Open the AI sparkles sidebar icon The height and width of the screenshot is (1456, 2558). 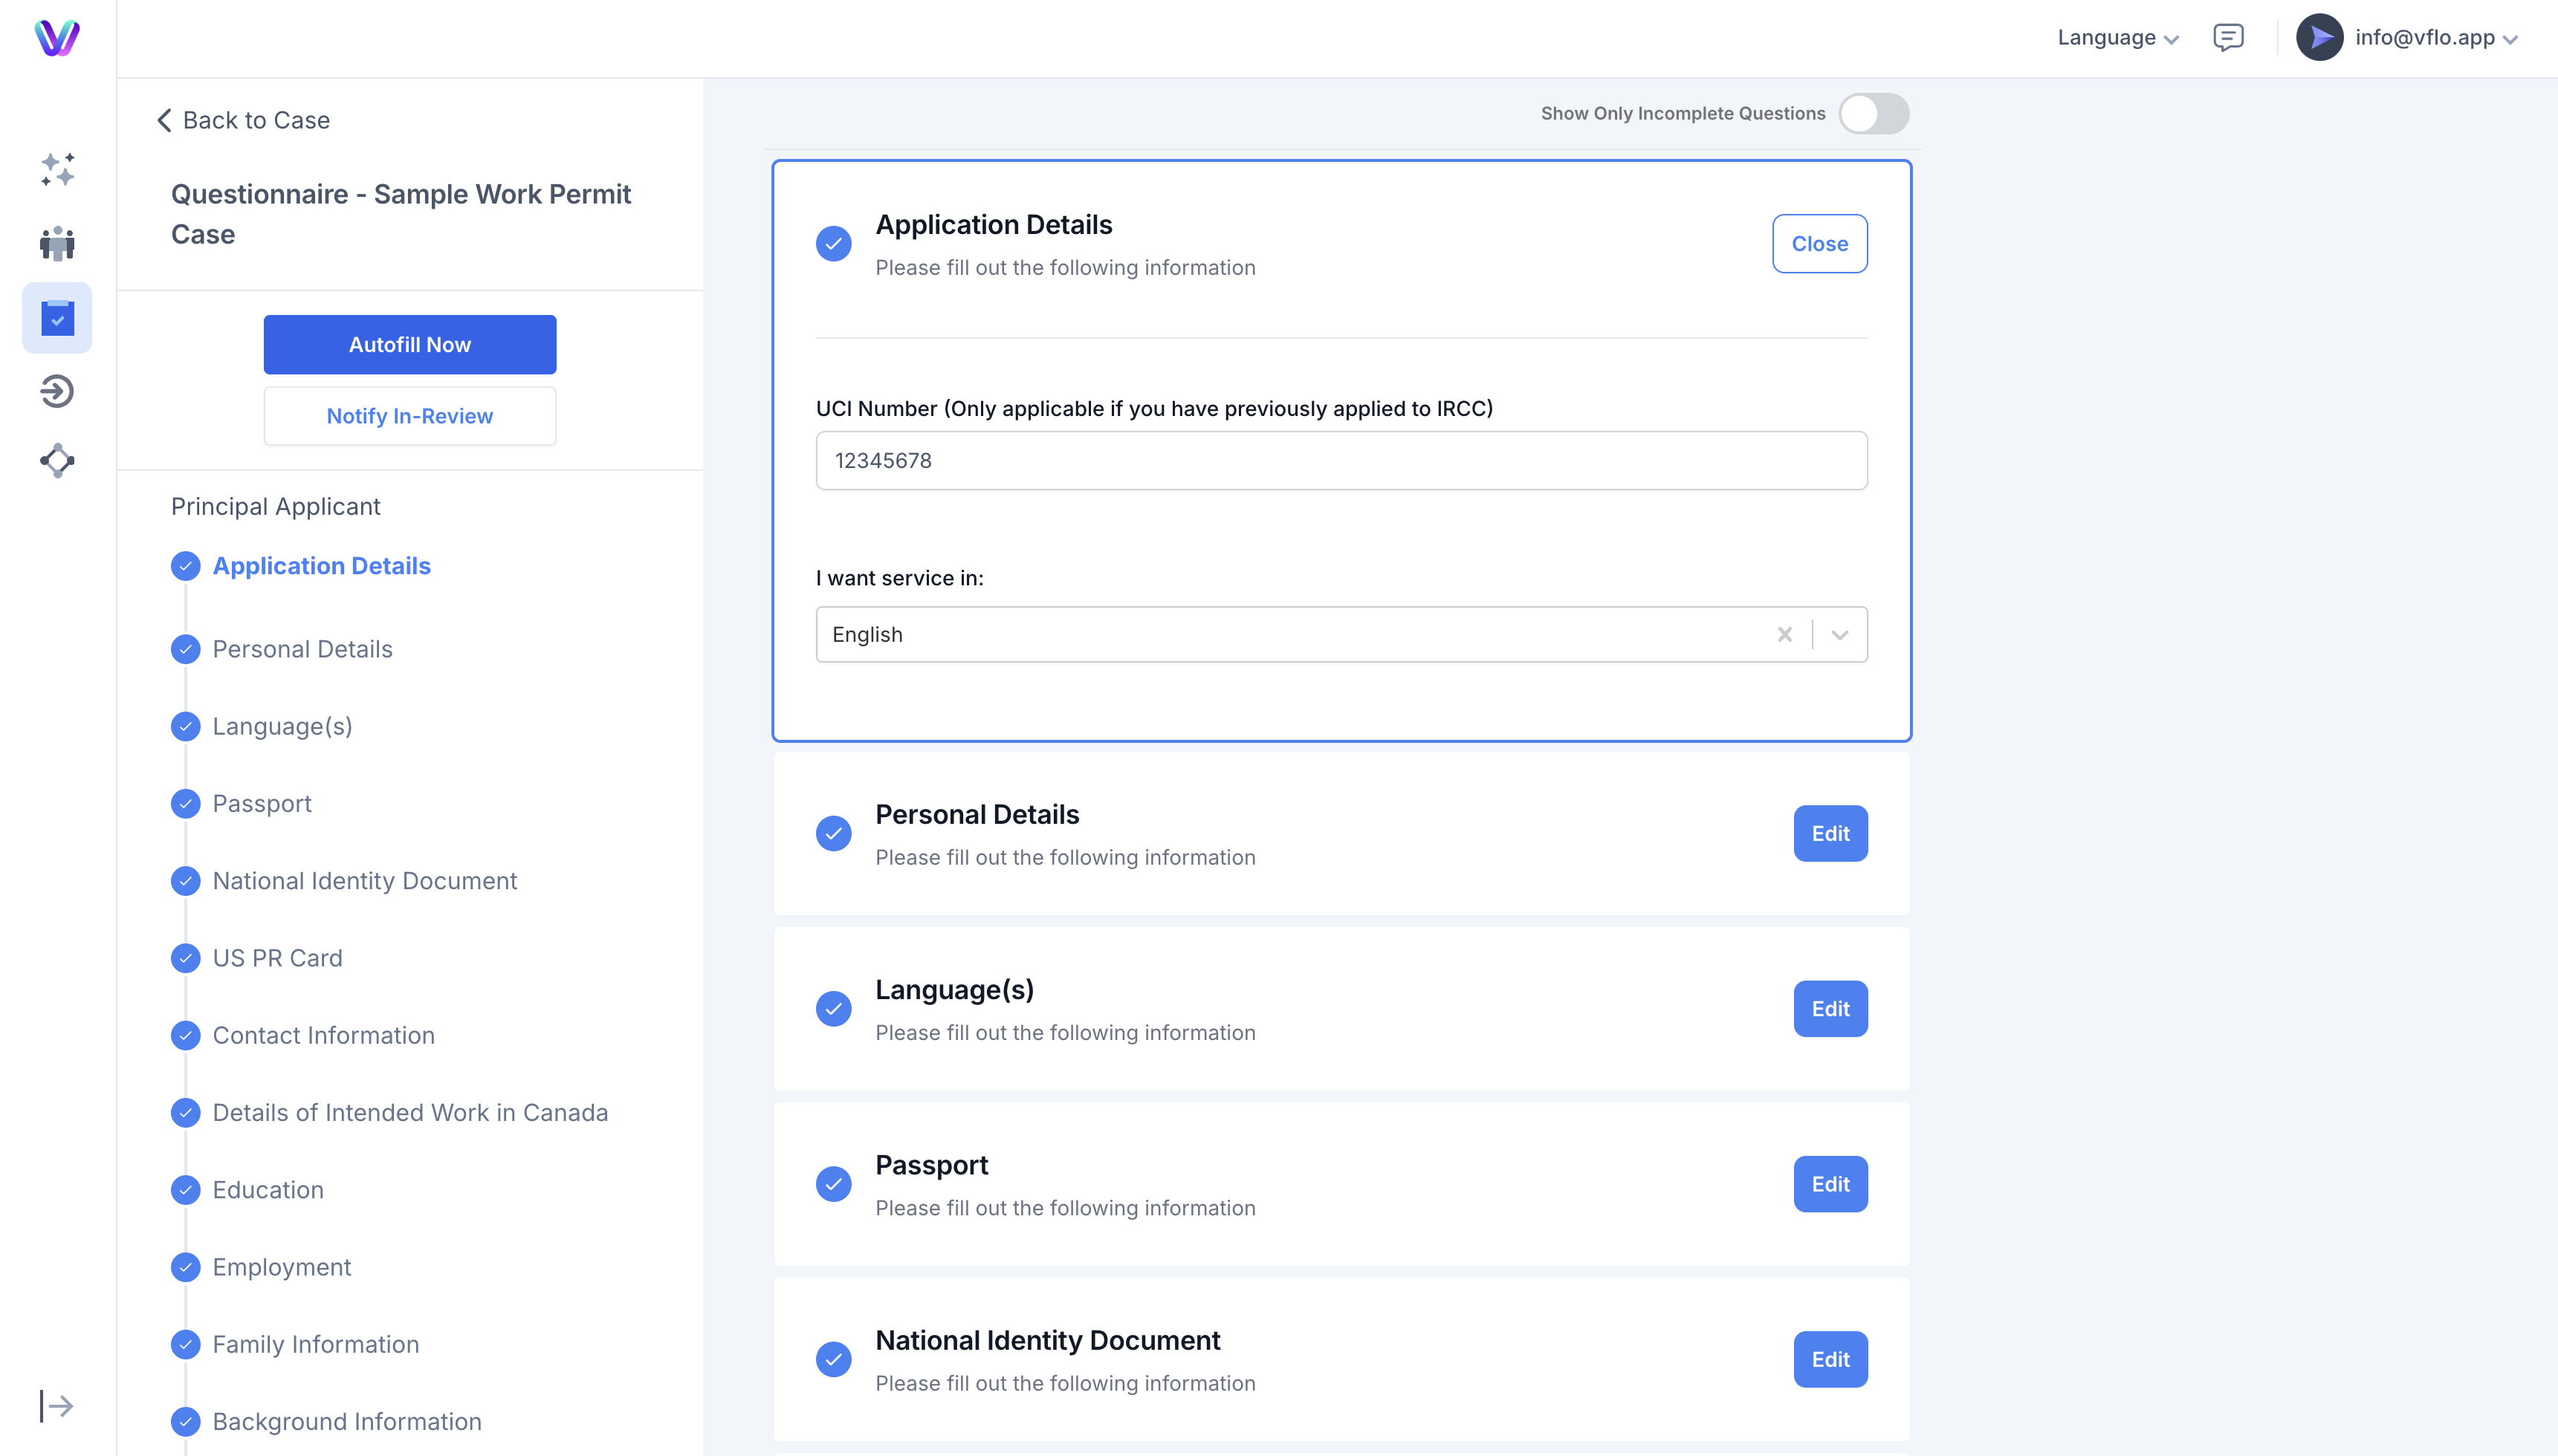pyautogui.click(x=57, y=169)
